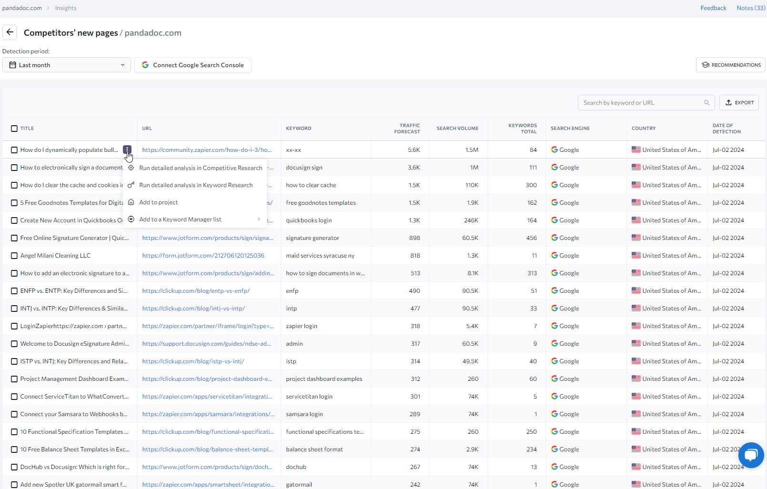Click the back arrow button

pyautogui.click(x=10, y=32)
